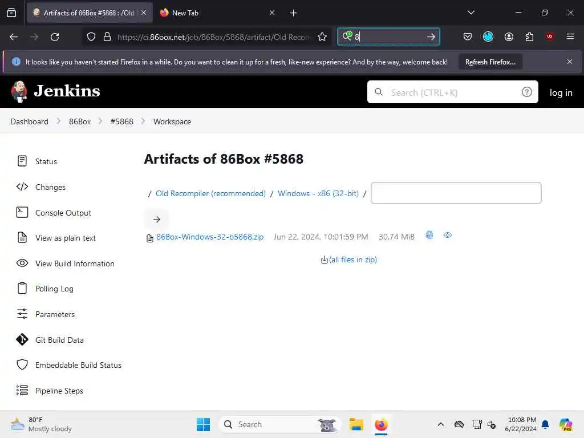Switch to the New Tab tab

pos(218,13)
